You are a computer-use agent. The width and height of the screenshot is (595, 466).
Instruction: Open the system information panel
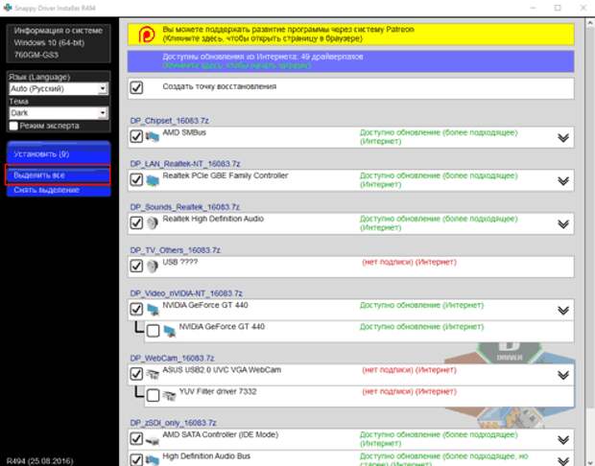point(59,43)
